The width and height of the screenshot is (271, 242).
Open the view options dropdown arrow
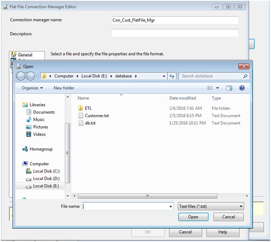(x=217, y=88)
